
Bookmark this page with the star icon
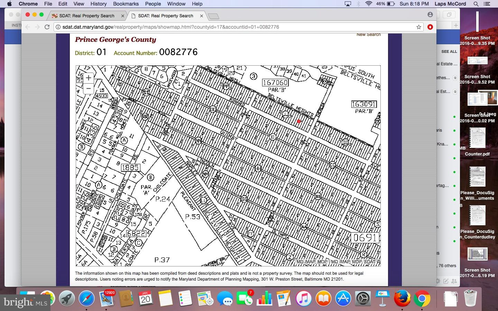point(419,27)
